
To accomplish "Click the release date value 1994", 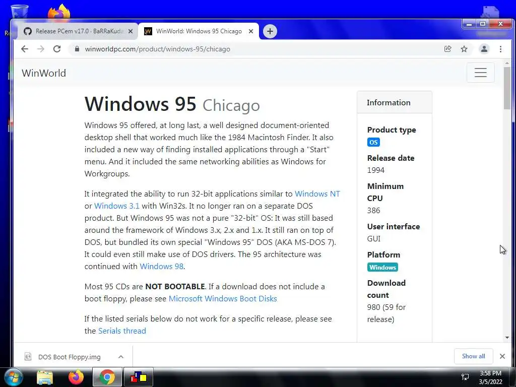I will click(376, 170).
